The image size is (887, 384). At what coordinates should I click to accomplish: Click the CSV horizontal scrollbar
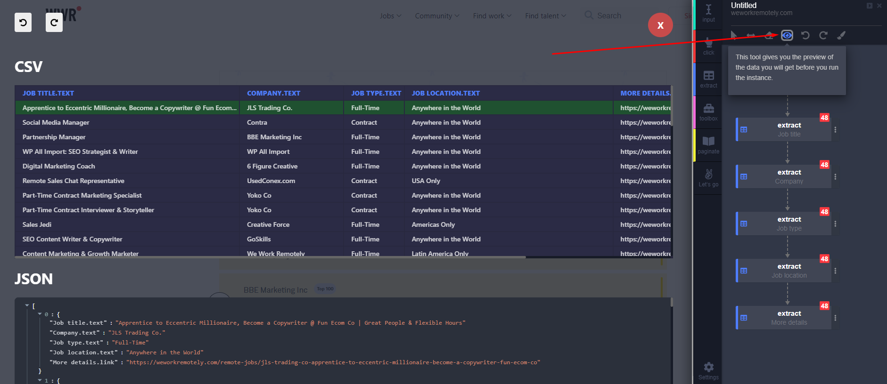[x=271, y=257]
